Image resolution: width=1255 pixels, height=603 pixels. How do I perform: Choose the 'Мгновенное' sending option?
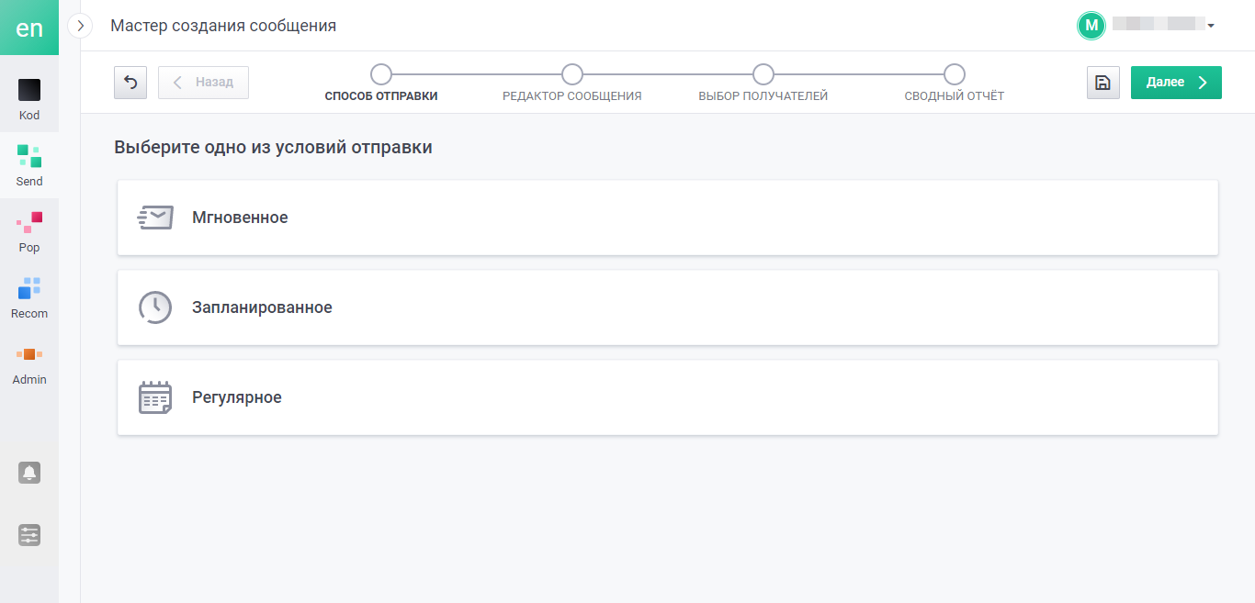[x=668, y=218]
